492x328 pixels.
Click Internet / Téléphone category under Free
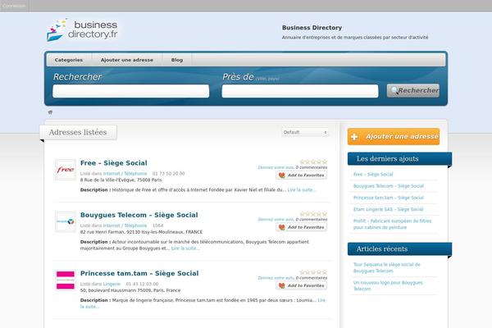click(x=125, y=174)
